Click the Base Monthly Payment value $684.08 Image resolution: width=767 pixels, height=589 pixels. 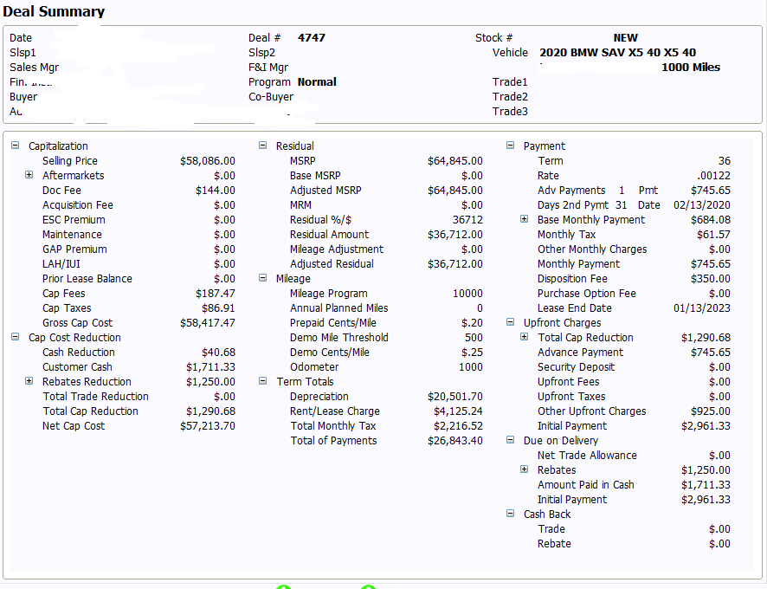coord(711,220)
